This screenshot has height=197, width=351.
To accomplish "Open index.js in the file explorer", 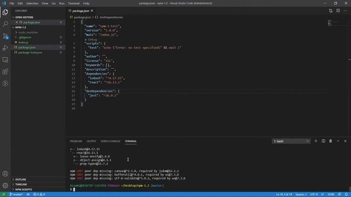I will click(x=23, y=42).
